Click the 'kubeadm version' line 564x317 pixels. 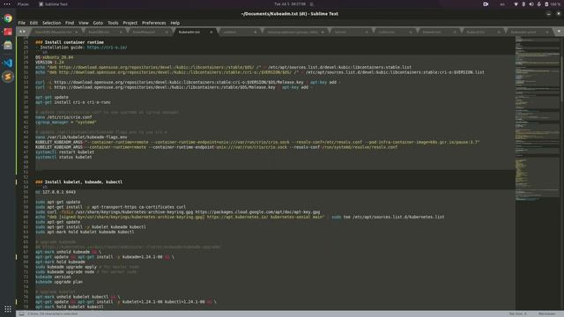coord(53,276)
